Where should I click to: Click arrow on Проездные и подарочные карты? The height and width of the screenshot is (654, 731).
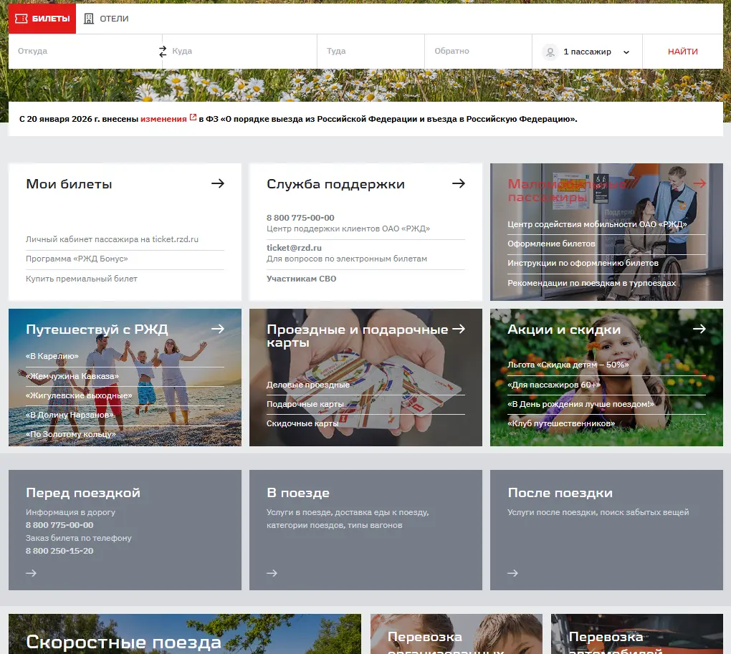[x=459, y=329]
